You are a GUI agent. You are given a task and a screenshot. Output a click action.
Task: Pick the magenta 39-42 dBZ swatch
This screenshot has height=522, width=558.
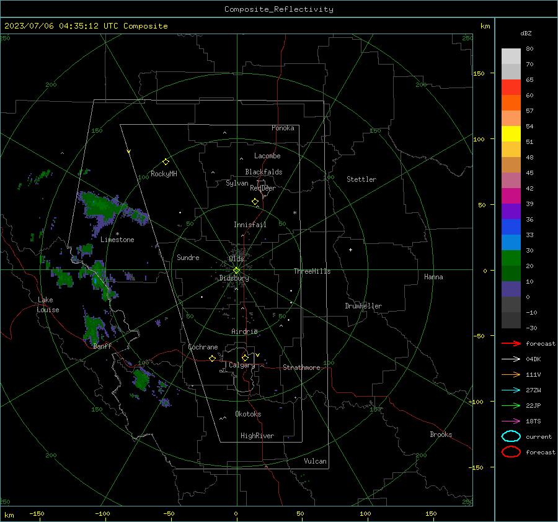click(511, 196)
